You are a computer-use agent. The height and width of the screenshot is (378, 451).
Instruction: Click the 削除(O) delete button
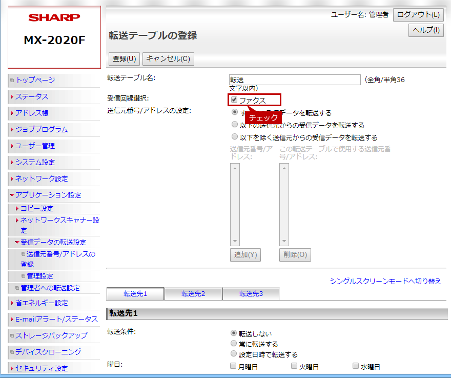click(x=295, y=255)
